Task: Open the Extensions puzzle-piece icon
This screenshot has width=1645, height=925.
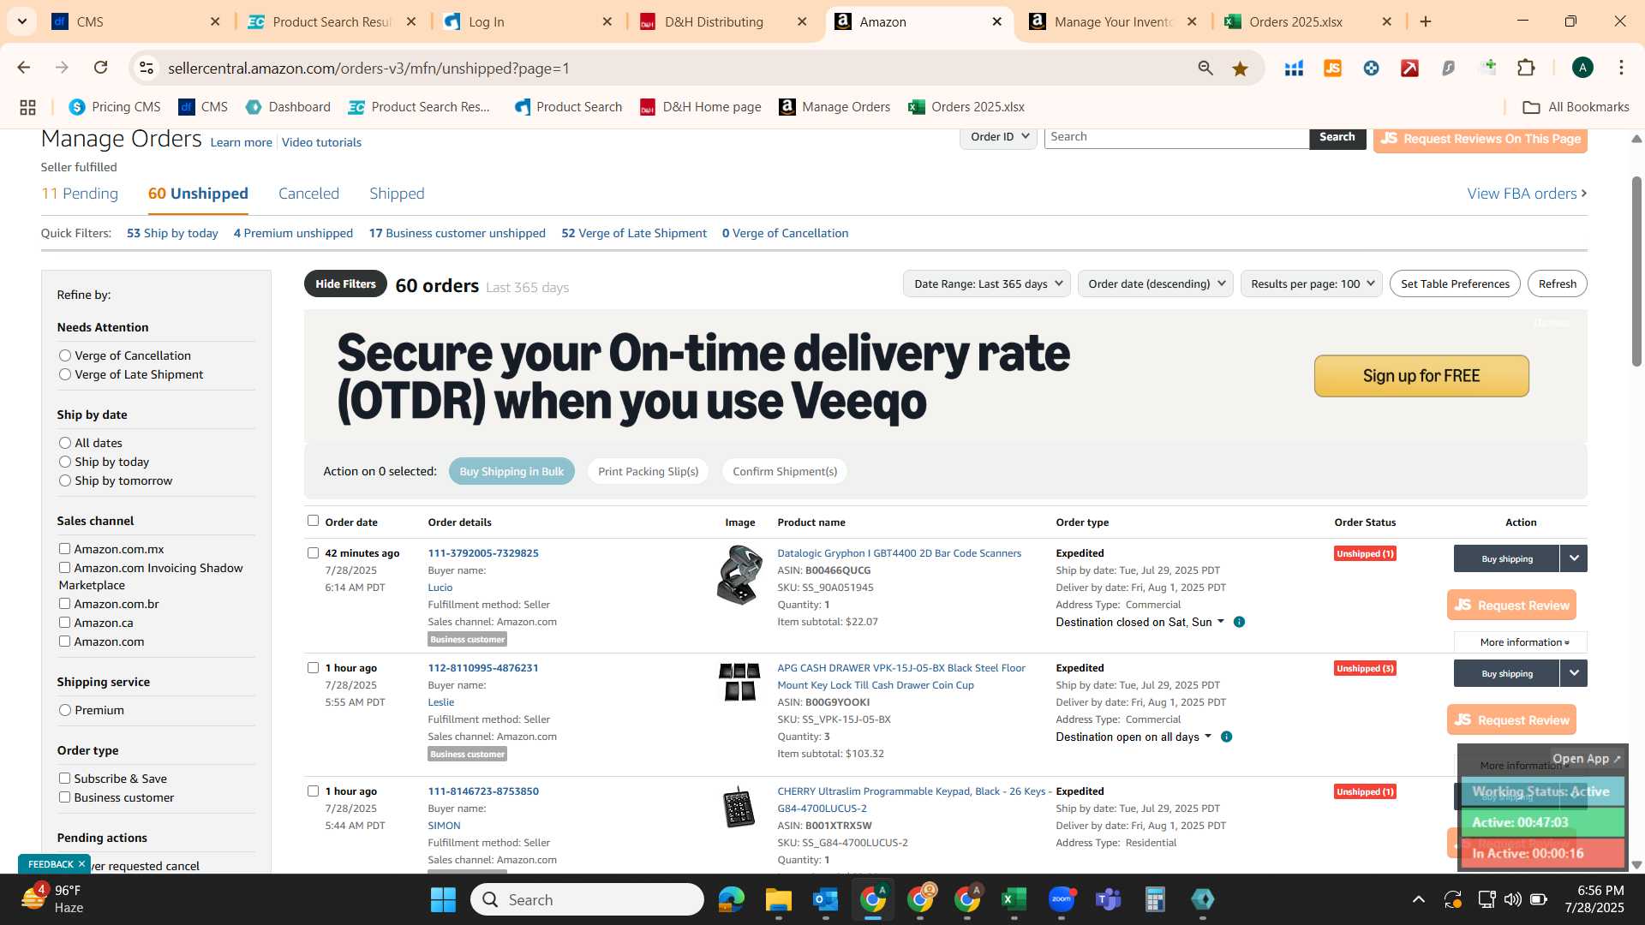Action: 1527,68
